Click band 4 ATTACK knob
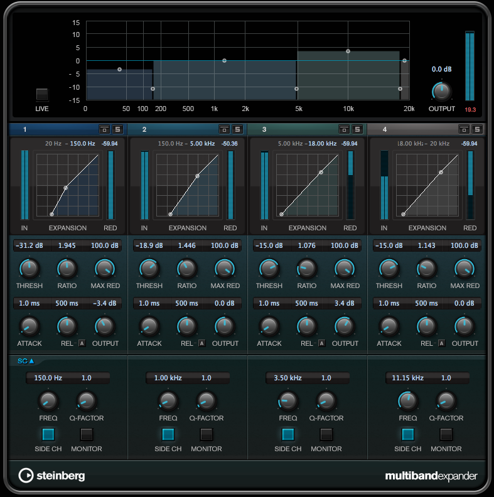The image size is (494, 497). pyautogui.click(x=389, y=326)
